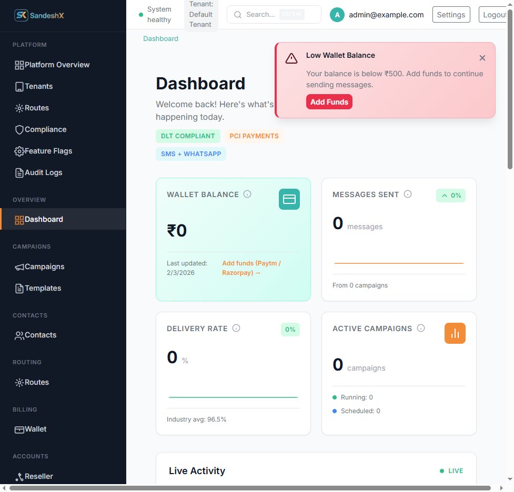Viewport: 514px width, 492px height.
Task: Click the SandeshX logo icon
Action: 22,15
